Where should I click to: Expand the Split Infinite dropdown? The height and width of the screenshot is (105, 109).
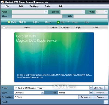click(91, 92)
